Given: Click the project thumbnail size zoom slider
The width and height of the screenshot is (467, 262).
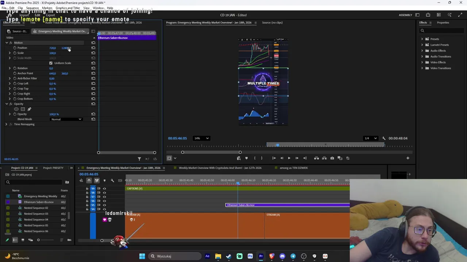Looking at the screenshot, I should [x=38, y=240].
